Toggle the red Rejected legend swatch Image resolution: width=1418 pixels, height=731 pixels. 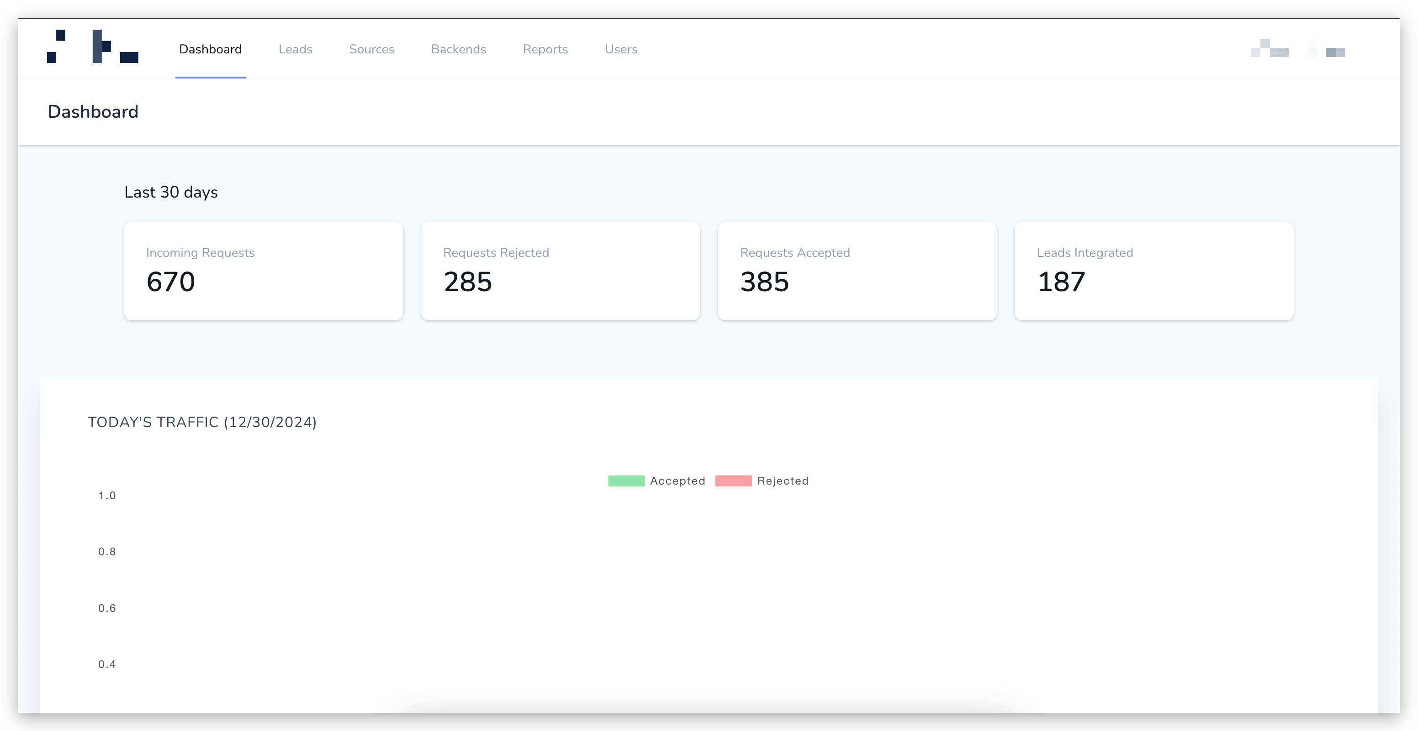733,481
